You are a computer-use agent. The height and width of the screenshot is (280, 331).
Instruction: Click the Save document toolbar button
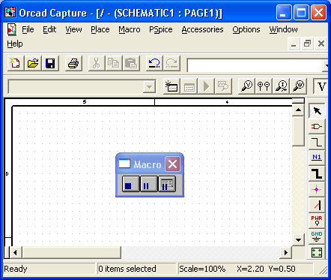[x=50, y=63]
